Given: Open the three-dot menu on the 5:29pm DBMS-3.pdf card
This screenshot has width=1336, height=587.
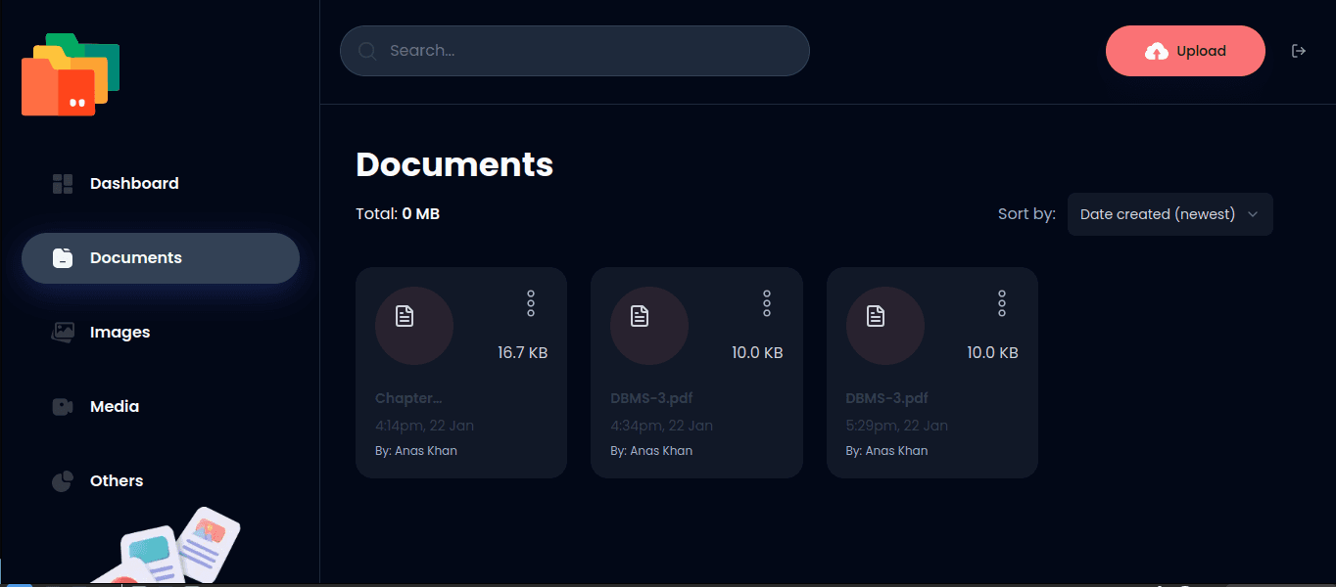Looking at the screenshot, I should pyautogui.click(x=1002, y=303).
